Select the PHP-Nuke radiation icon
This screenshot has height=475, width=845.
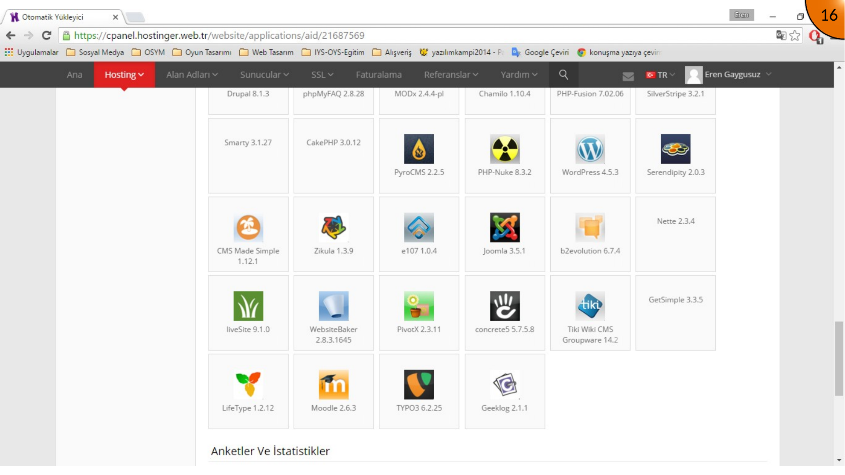click(x=505, y=149)
